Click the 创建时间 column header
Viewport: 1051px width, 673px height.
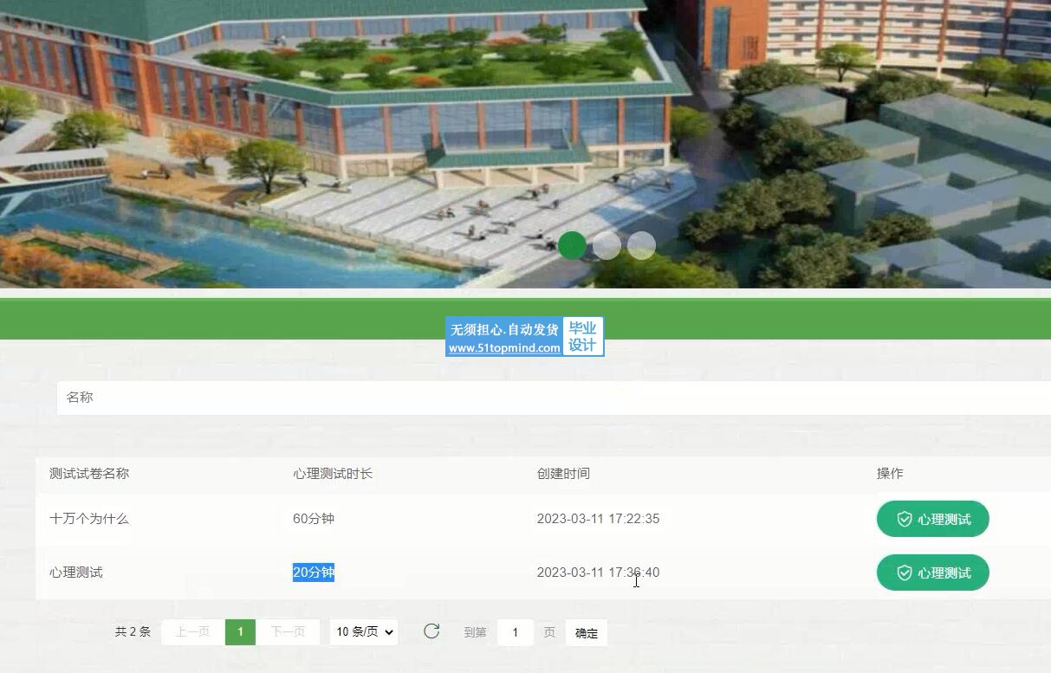click(x=563, y=474)
